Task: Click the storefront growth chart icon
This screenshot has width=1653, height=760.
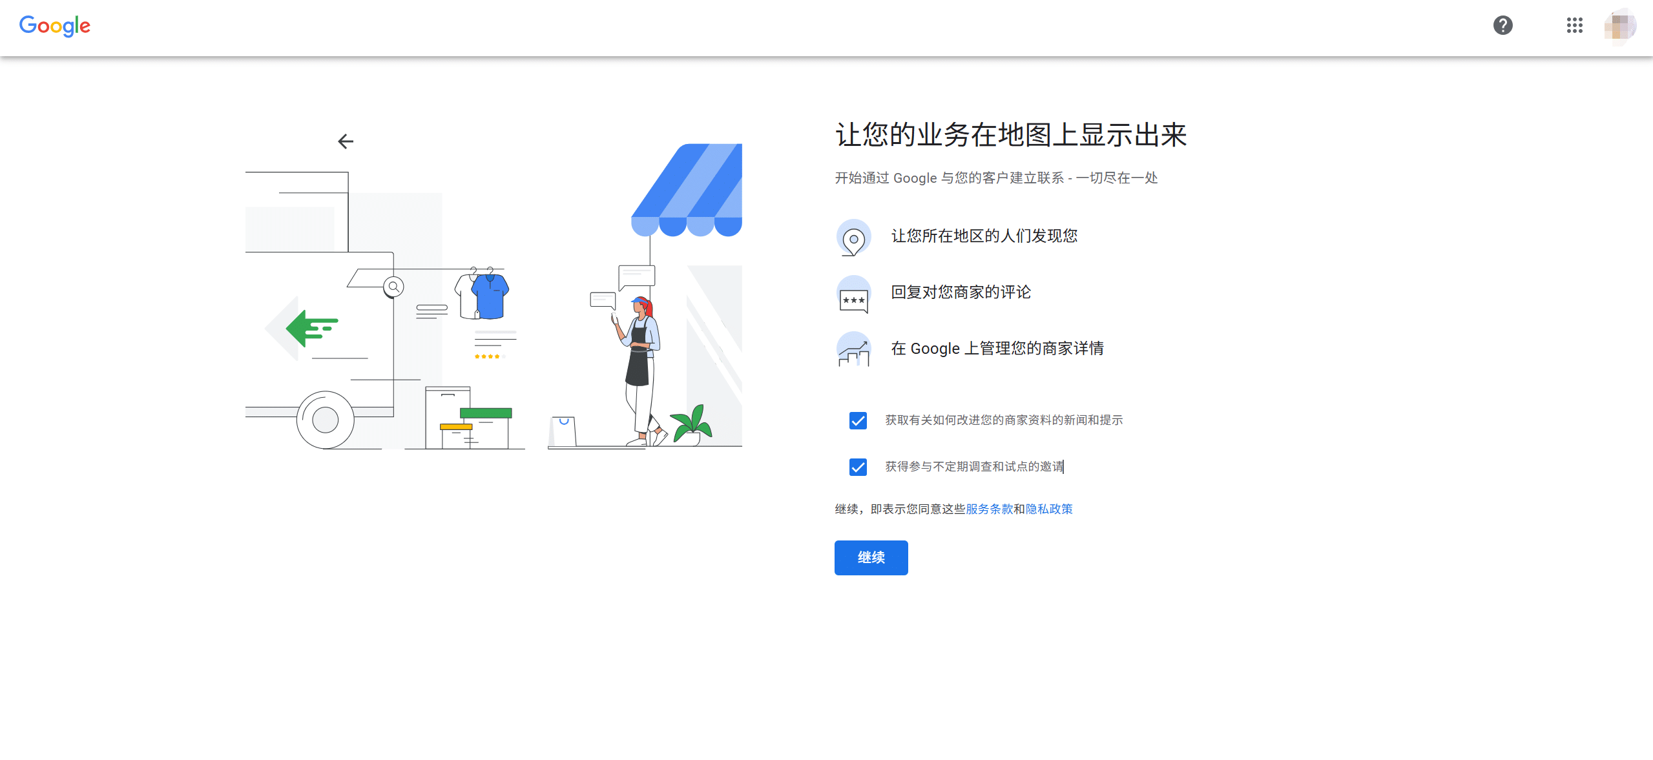Action: click(853, 349)
